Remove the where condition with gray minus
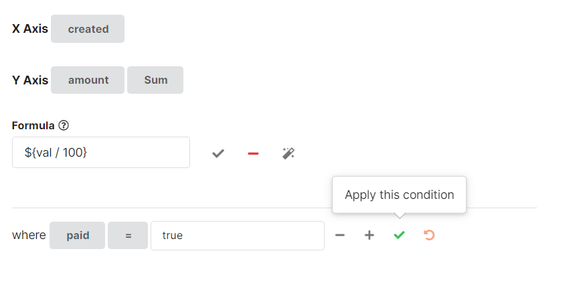 [x=340, y=236]
